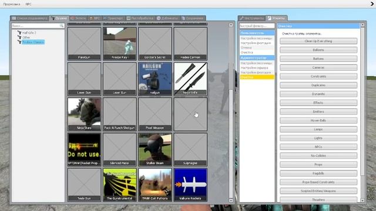Click the unlabeled weapon tile under Ninja Knife
Image resolution: width=376 pixels, height=211 pixels.
click(x=190, y=114)
